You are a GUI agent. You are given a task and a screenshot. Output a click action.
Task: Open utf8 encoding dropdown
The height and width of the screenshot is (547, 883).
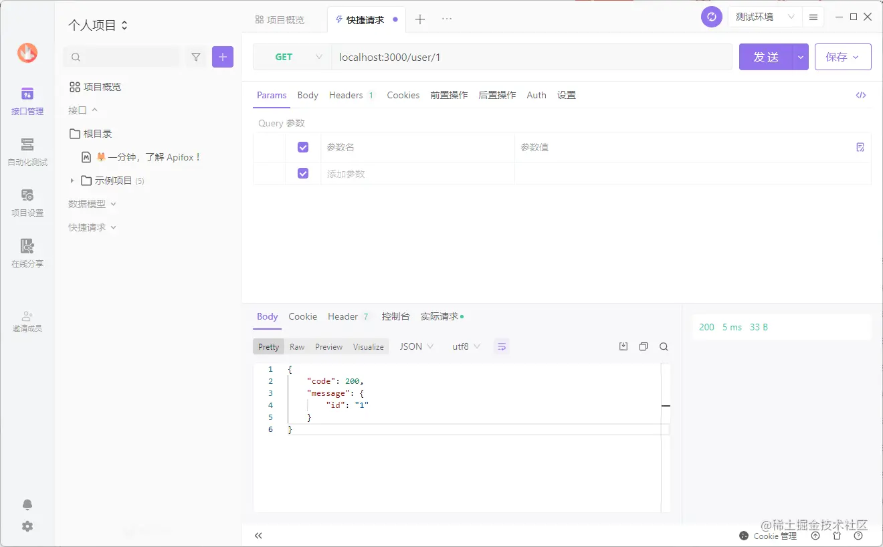point(466,346)
